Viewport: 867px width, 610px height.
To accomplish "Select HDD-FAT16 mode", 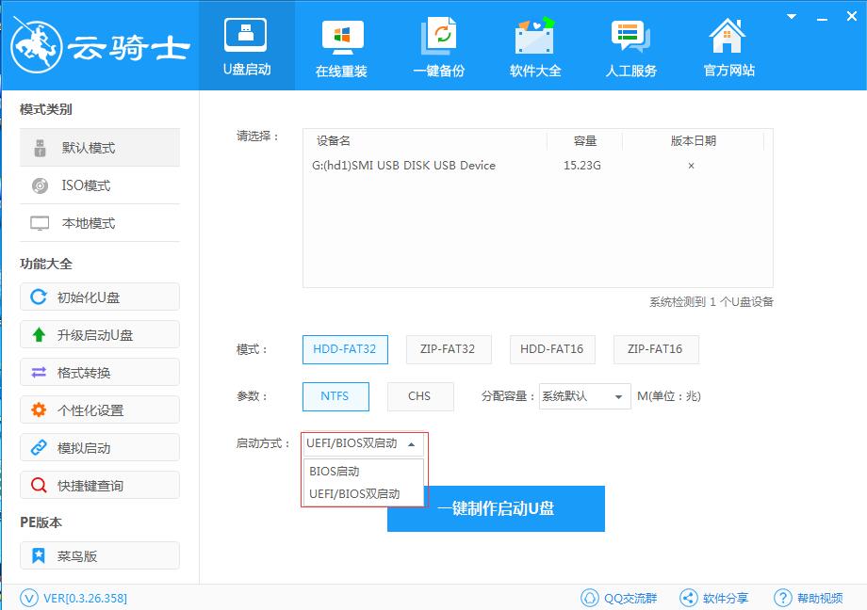I will click(552, 349).
